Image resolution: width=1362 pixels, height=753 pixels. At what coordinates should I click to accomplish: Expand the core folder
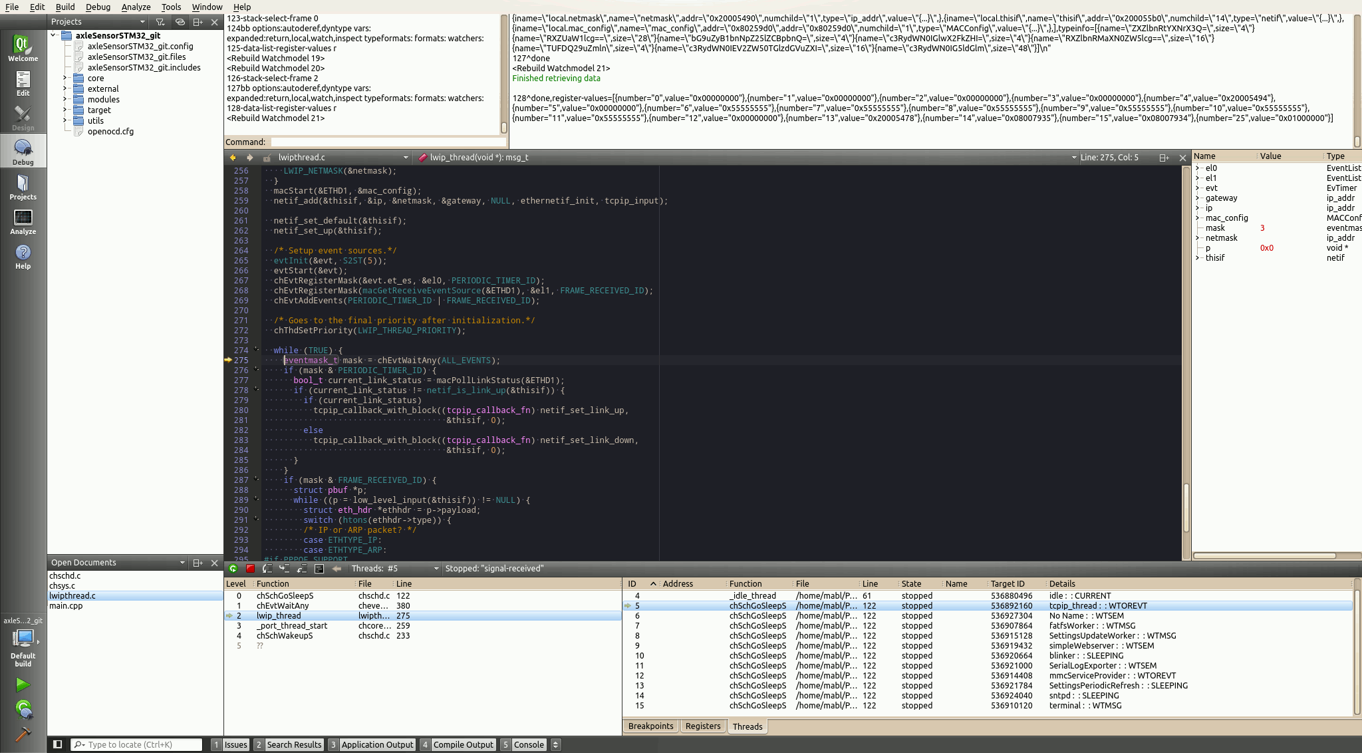point(65,78)
